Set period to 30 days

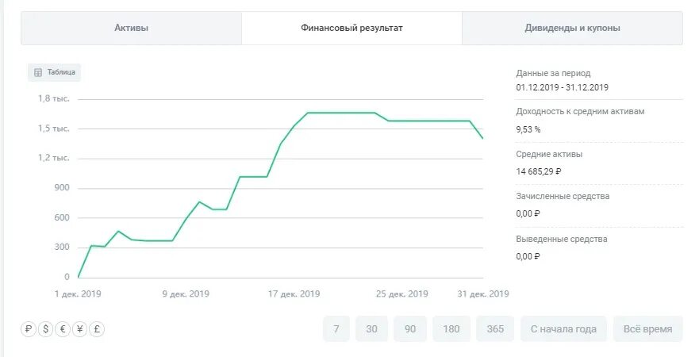[372, 328]
